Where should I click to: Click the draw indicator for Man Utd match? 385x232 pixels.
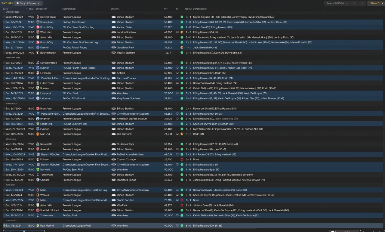tap(182, 134)
